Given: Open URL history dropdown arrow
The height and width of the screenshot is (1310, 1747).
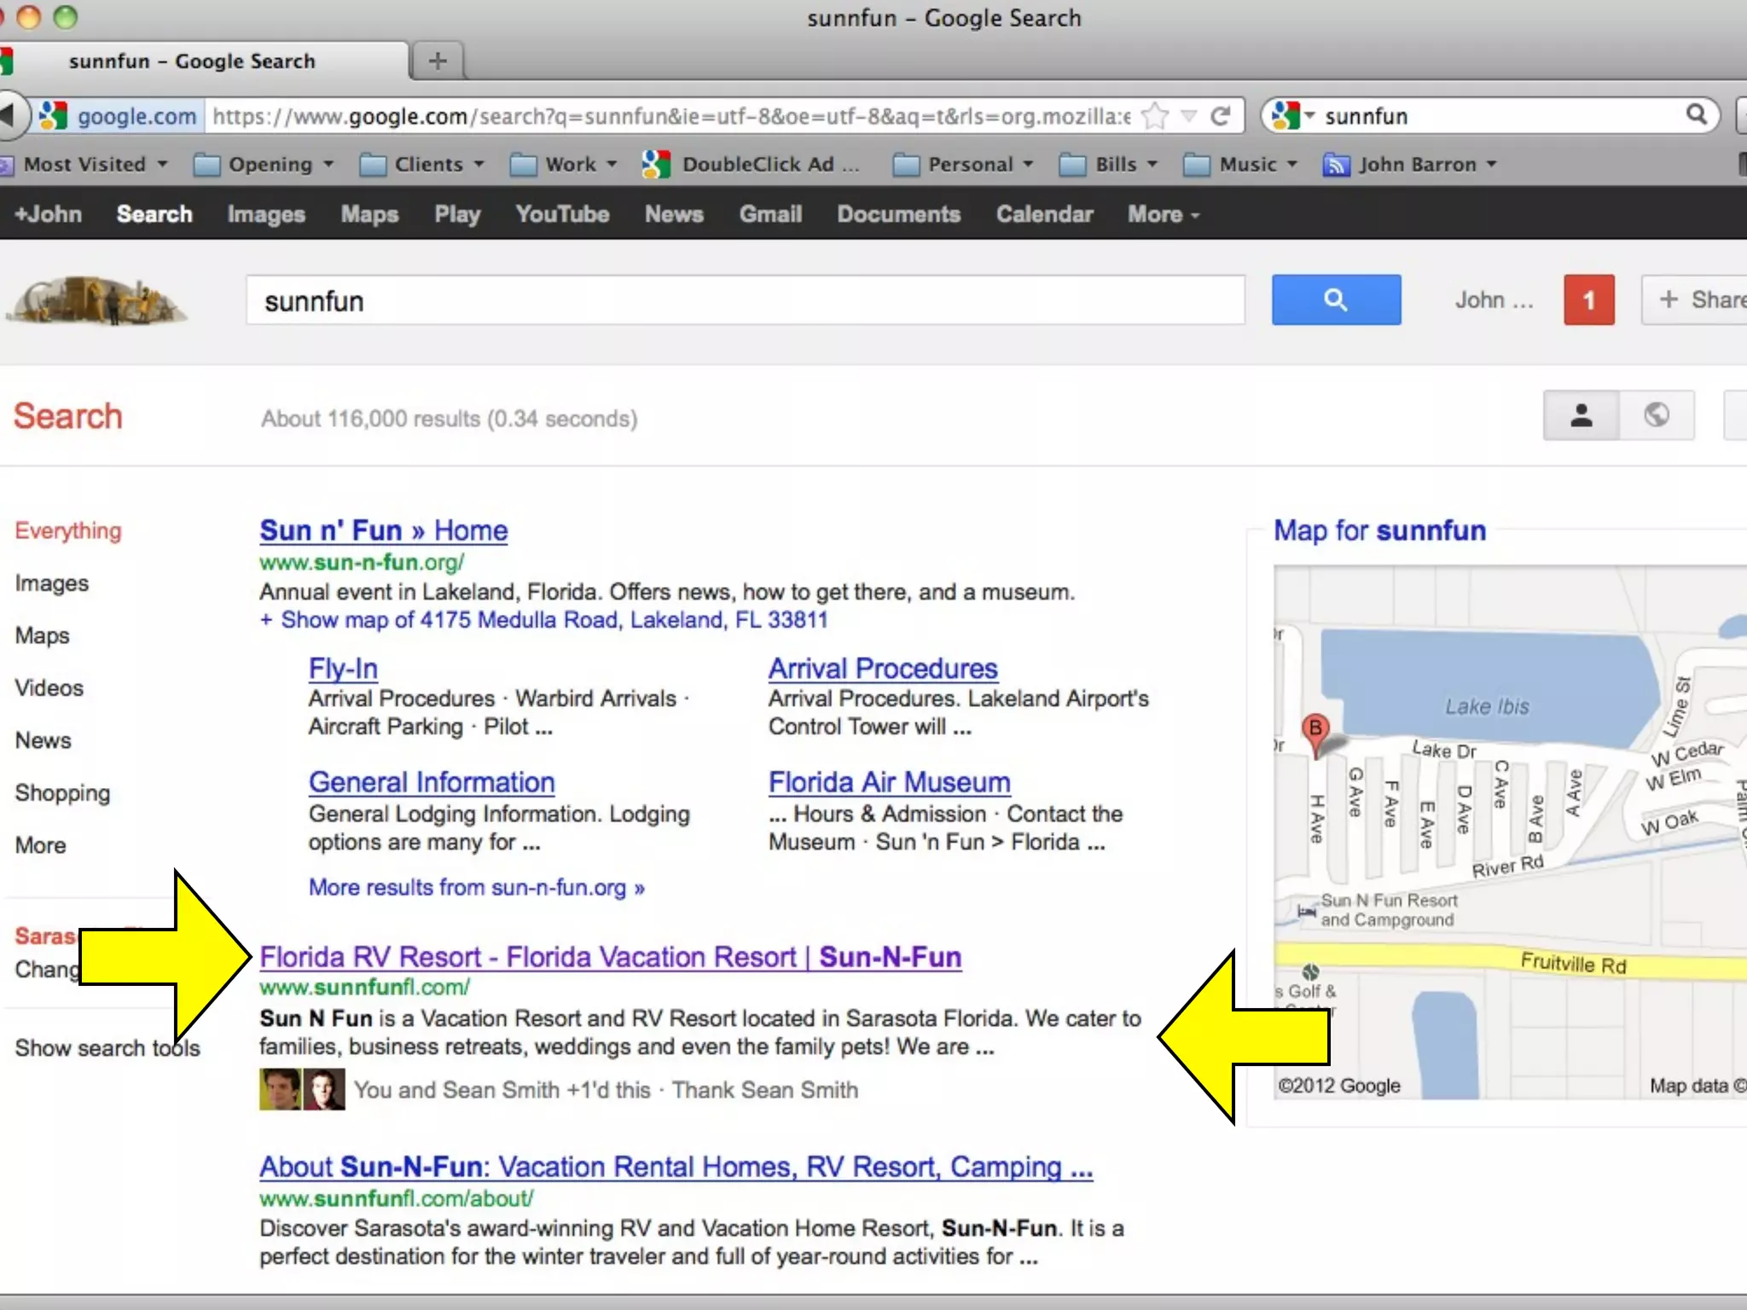Looking at the screenshot, I should pos(1189,116).
